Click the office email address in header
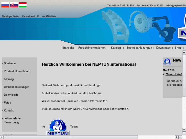 tap(176, 5)
